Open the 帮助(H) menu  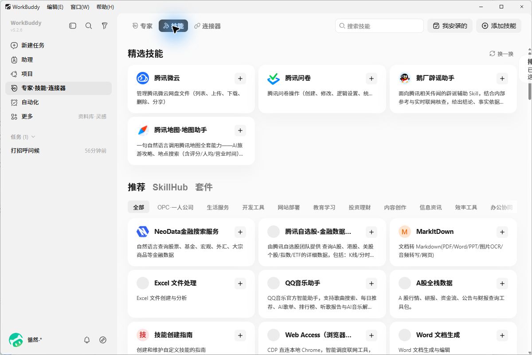pyautogui.click(x=105, y=7)
